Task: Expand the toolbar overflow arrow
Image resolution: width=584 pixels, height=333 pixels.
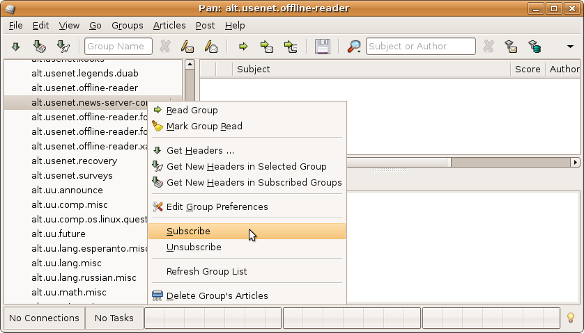Action: (570, 47)
